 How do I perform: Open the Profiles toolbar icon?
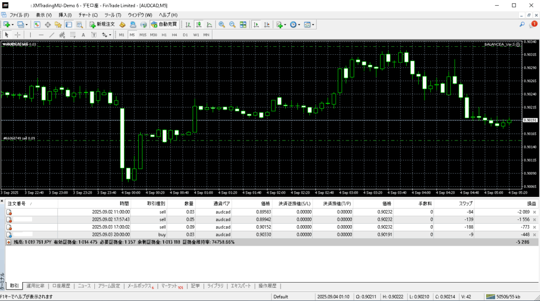[x=21, y=24]
